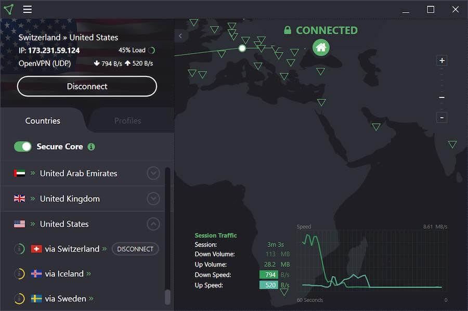
Task: Click the map zoom slider handle
Action: (x=442, y=98)
